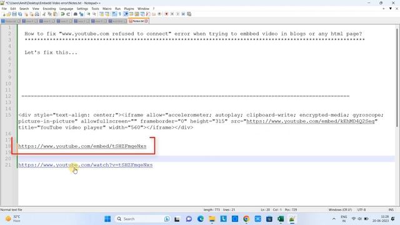Open the embed/tSHZFmgeNxs link on line 18
This screenshot has height=225, width=400.
point(82,146)
